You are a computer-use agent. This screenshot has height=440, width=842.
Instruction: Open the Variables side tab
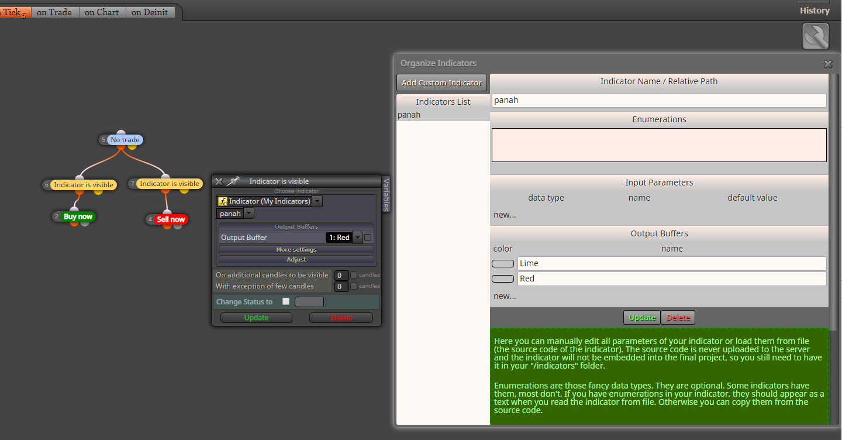(386, 194)
